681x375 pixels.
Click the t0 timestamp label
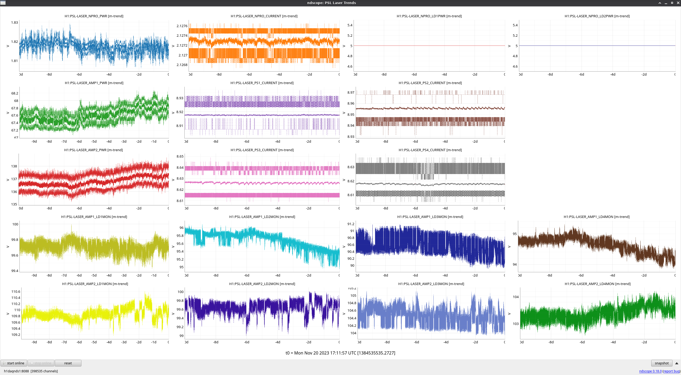coord(340,353)
